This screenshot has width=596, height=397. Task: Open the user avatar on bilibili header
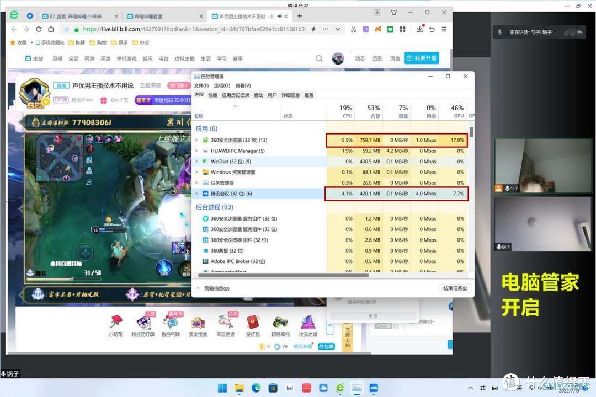[x=338, y=58]
